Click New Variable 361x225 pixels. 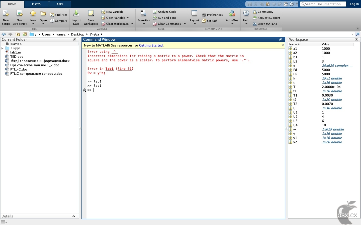[x=112, y=12]
